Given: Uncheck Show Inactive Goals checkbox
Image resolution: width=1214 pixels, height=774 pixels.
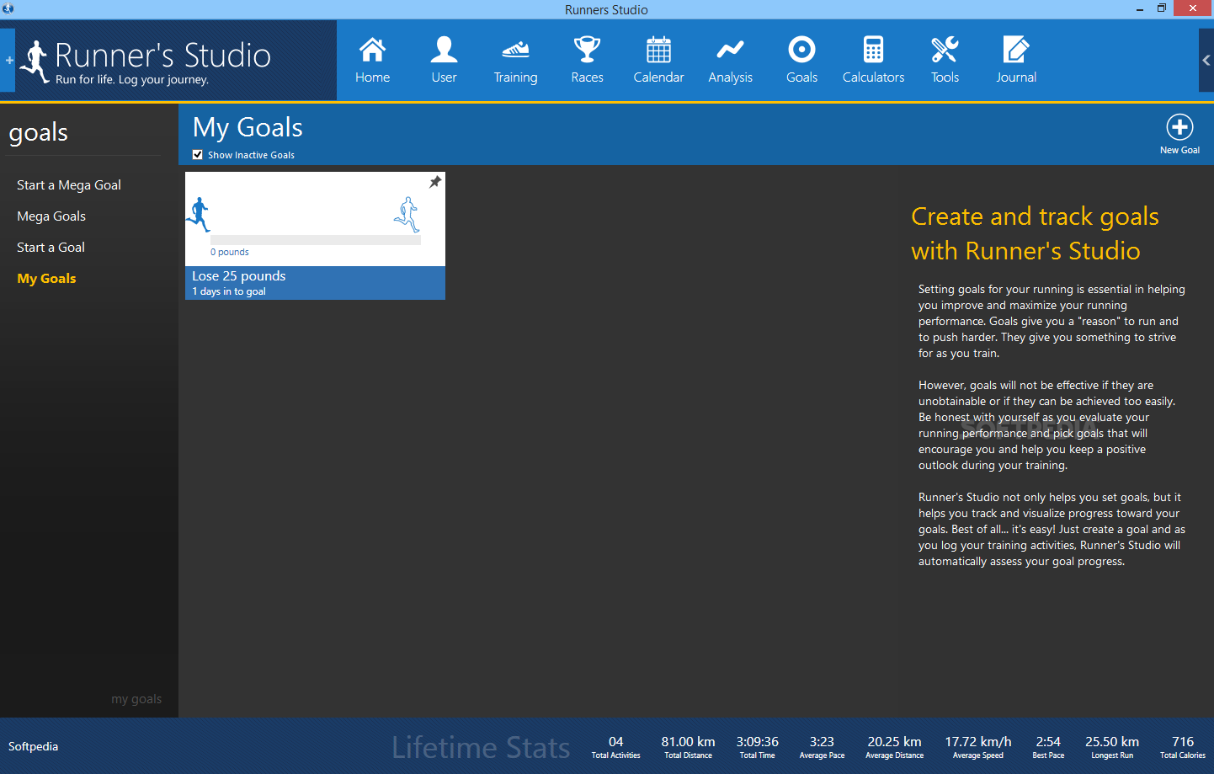Looking at the screenshot, I should (198, 155).
